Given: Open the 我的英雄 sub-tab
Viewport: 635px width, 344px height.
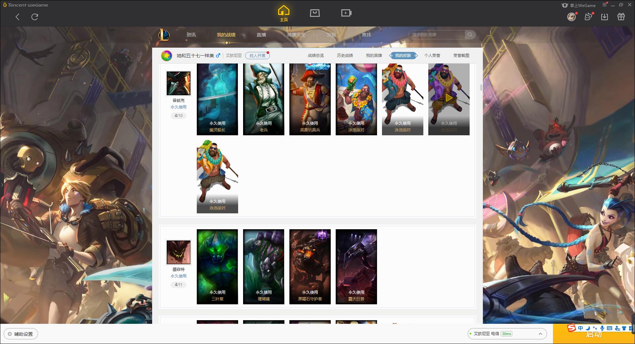Looking at the screenshot, I should 374,56.
